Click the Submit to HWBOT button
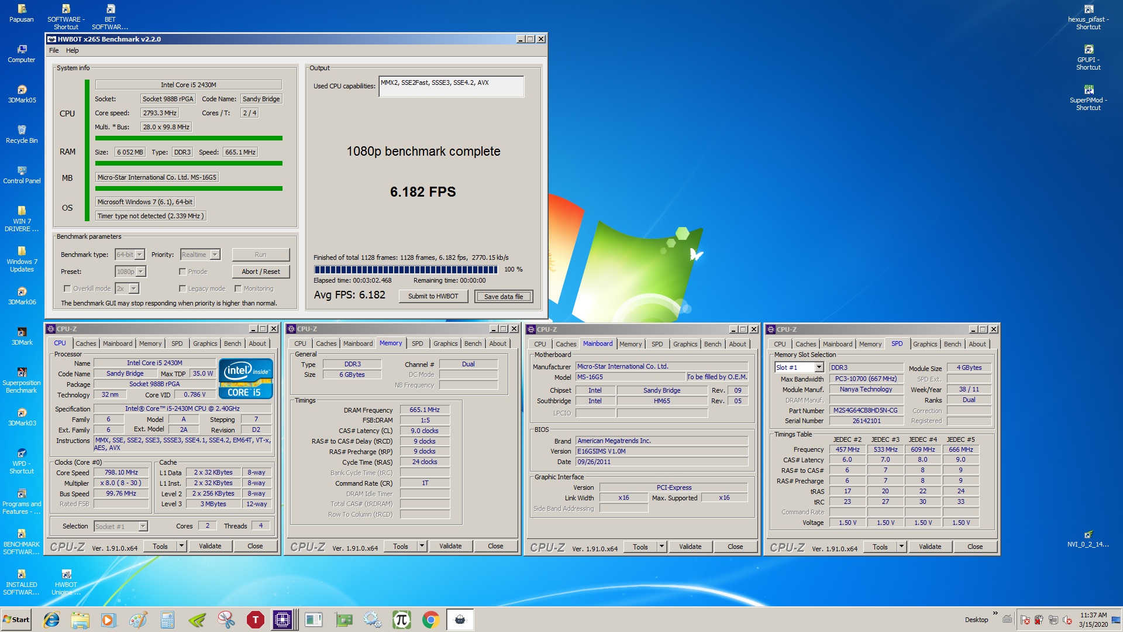Viewport: 1123px width, 632px height. pyautogui.click(x=433, y=296)
